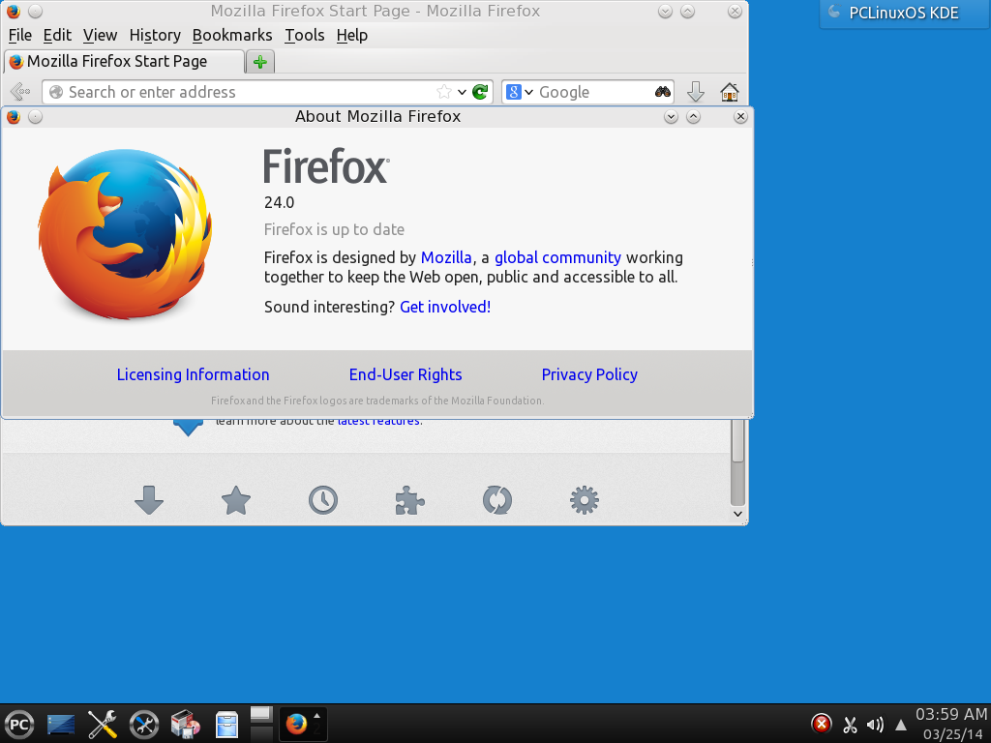Click the scrollbar down arrow on start page
The height and width of the screenshot is (743, 991).
[x=737, y=514]
